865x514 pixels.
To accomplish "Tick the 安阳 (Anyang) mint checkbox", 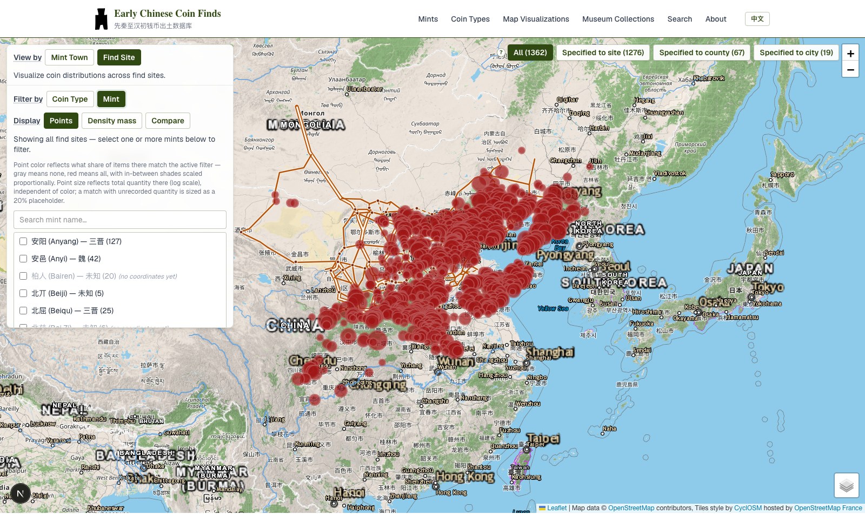I will coord(23,241).
